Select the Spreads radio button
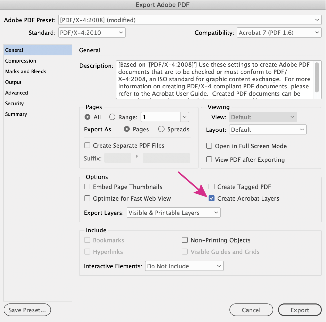 [161, 129]
